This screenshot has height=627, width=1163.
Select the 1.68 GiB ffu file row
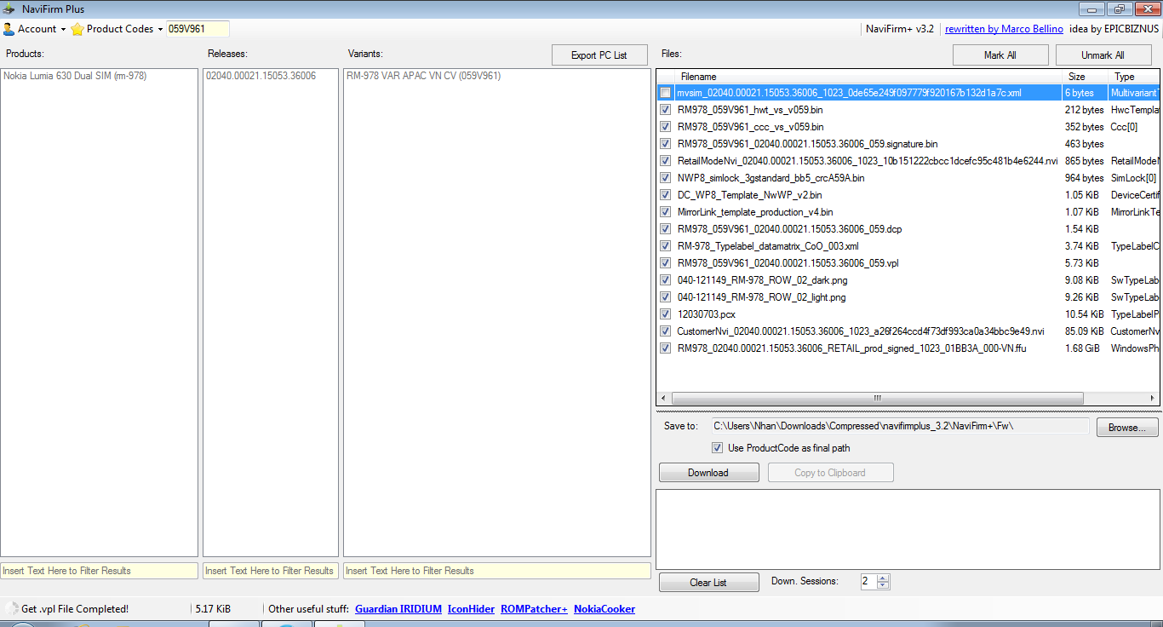(908, 348)
